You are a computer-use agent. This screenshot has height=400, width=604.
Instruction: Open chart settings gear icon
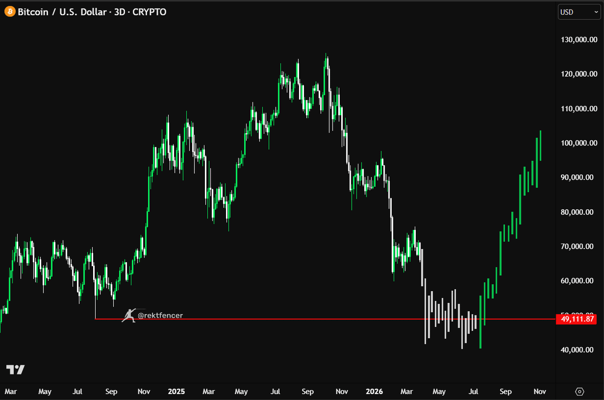[579, 391]
